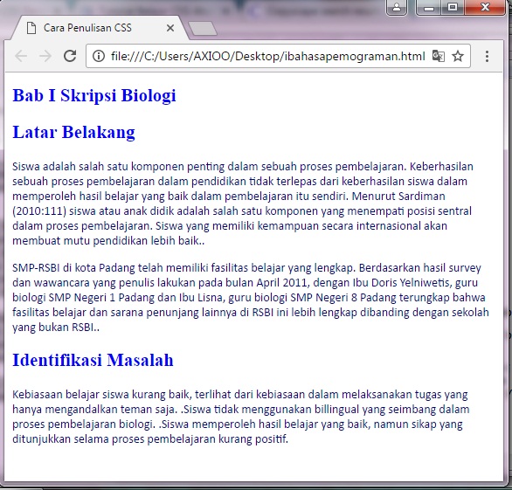Close the Chrome window
Viewport: 512px width, 490px height.
[485, 7]
